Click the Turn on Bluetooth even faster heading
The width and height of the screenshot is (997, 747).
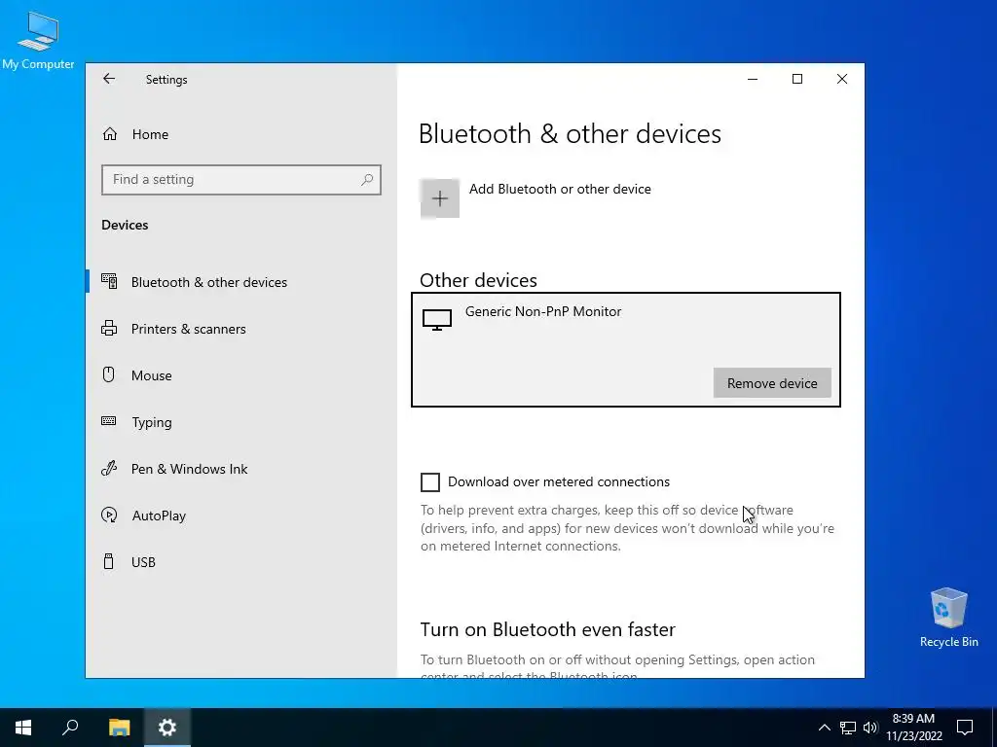point(547,629)
